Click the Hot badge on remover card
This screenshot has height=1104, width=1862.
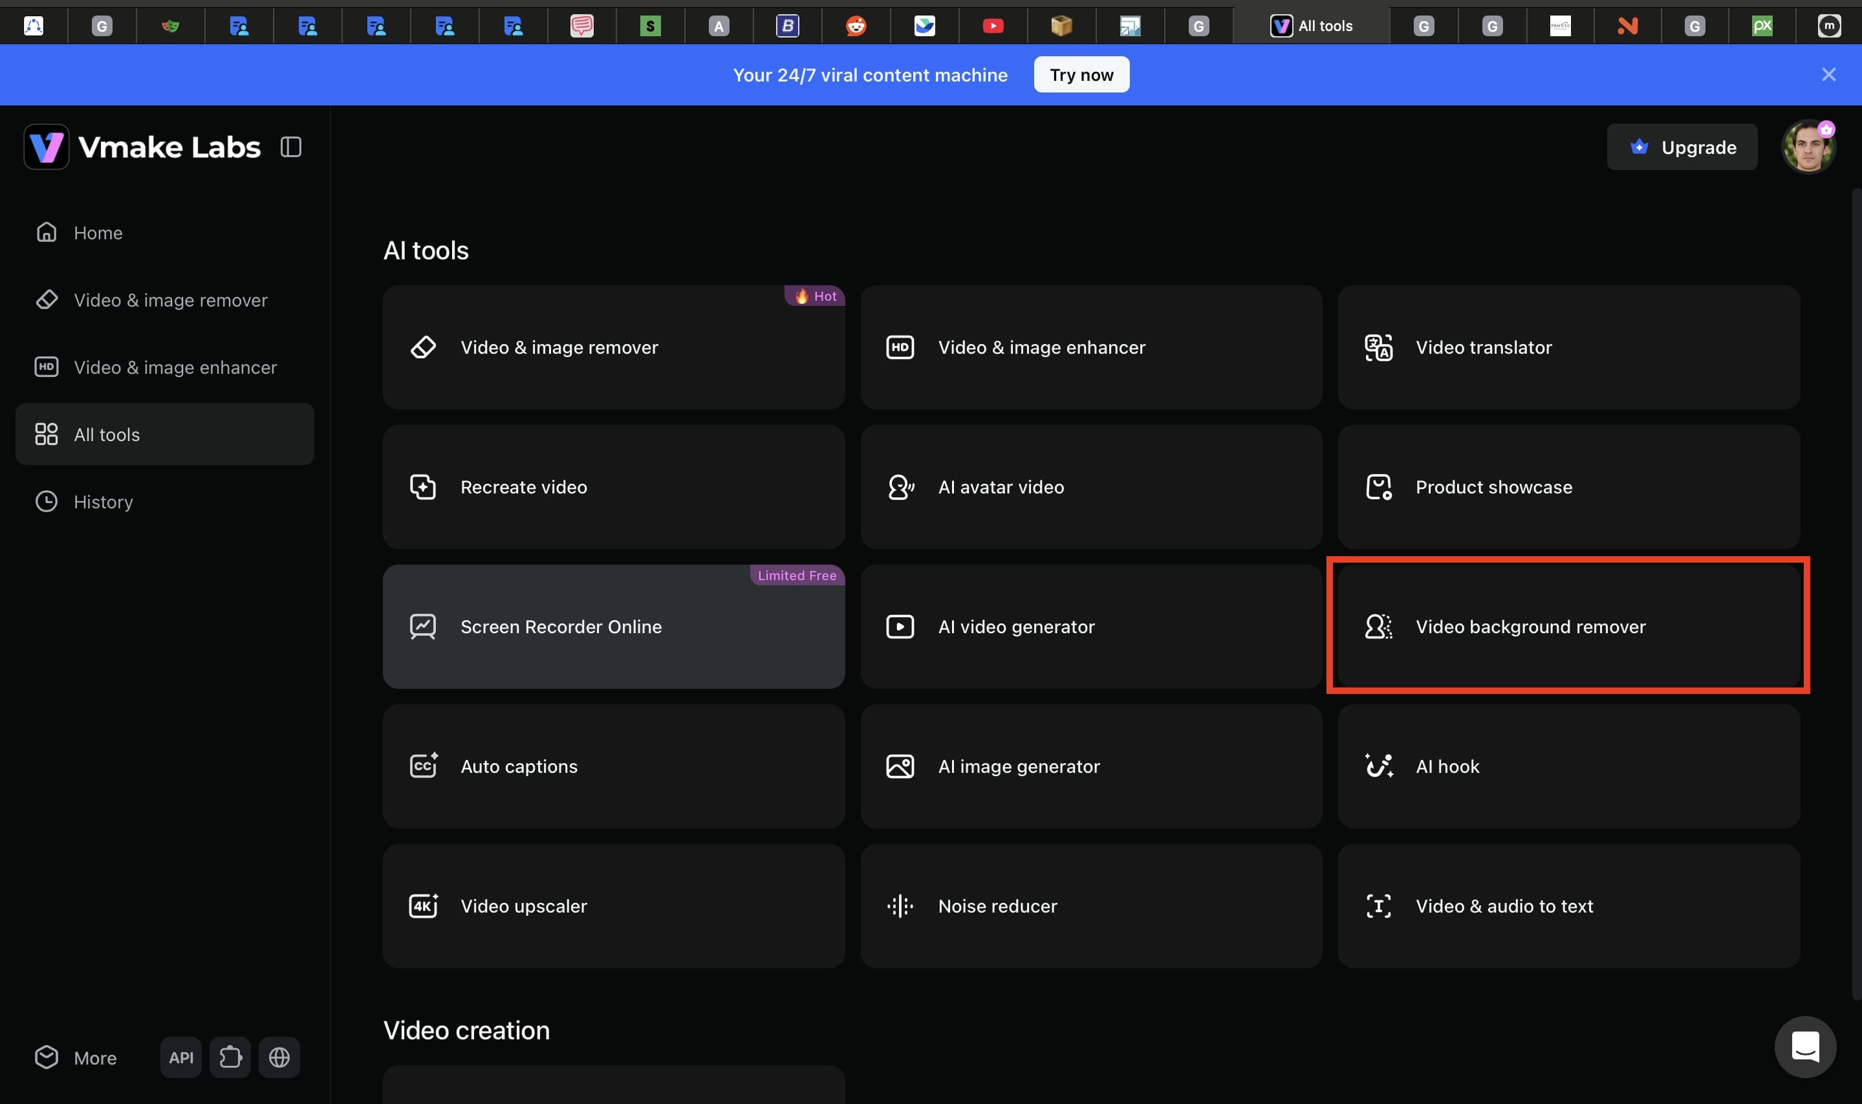tap(814, 296)
